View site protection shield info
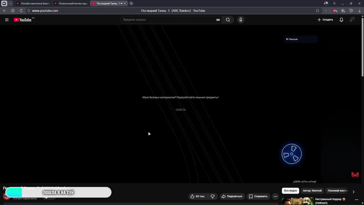The image size is (364, 205). point(29,11)
